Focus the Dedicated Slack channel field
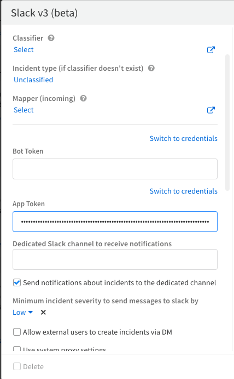 click(115, 259)
